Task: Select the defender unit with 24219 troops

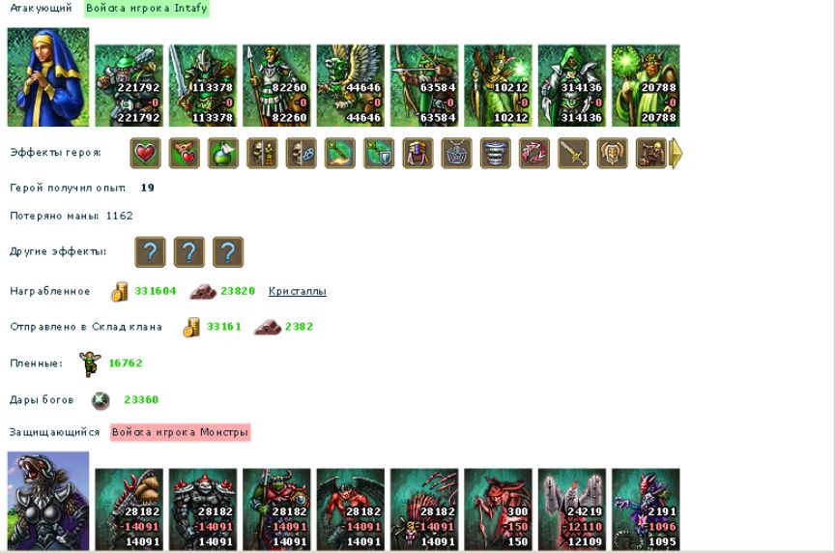Action: (x=572, y=509)
